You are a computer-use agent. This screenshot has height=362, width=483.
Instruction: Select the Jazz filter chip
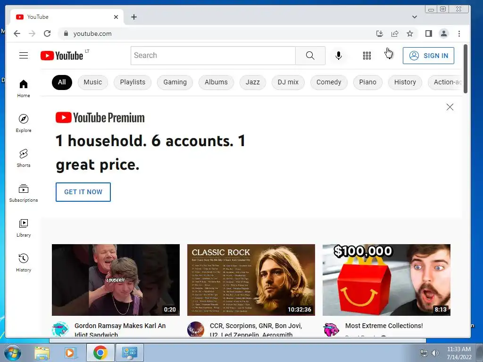point(253,82)
